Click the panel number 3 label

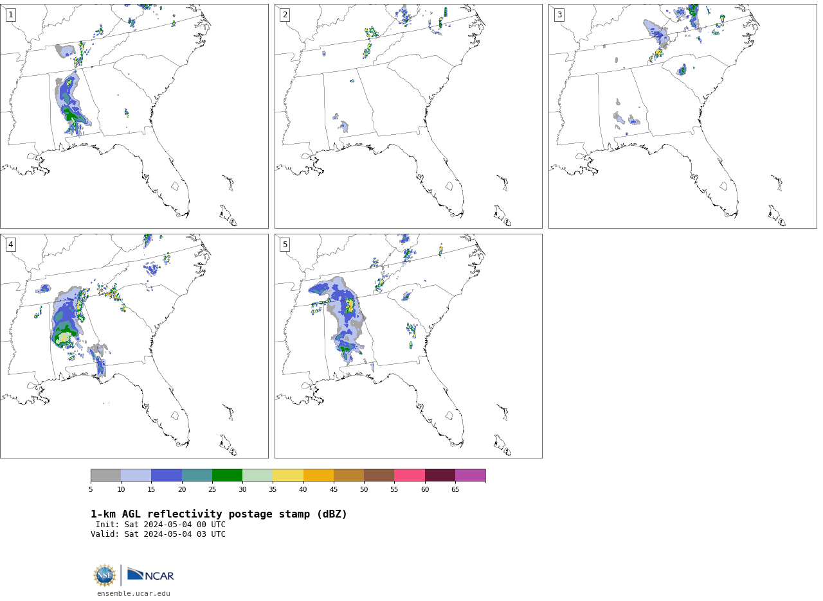click(x=559, y=15)
